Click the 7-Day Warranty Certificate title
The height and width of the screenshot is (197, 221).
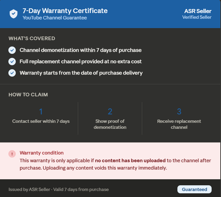pos(65,11)
